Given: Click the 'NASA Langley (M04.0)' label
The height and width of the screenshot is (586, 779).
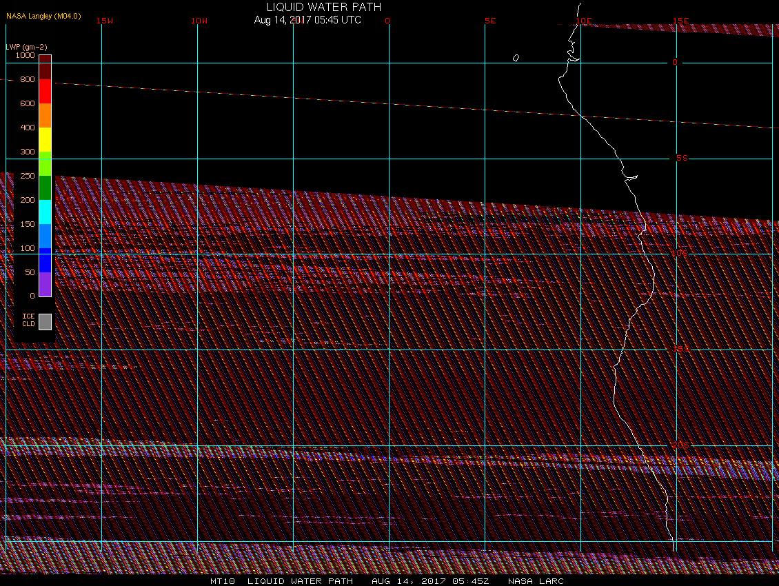Looking at the screenshot, I should pos(43,16).
